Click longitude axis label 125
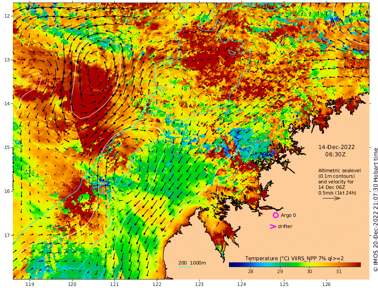 [x=284, y=284]
